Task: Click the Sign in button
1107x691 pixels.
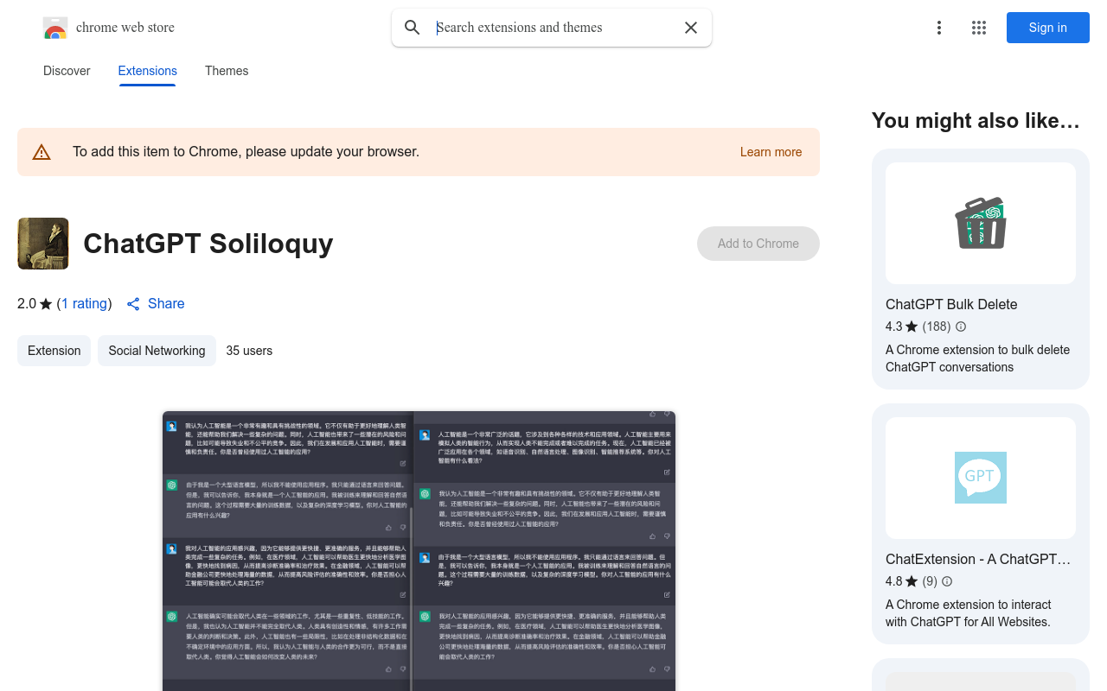Action: click(x=1048, y=28)
